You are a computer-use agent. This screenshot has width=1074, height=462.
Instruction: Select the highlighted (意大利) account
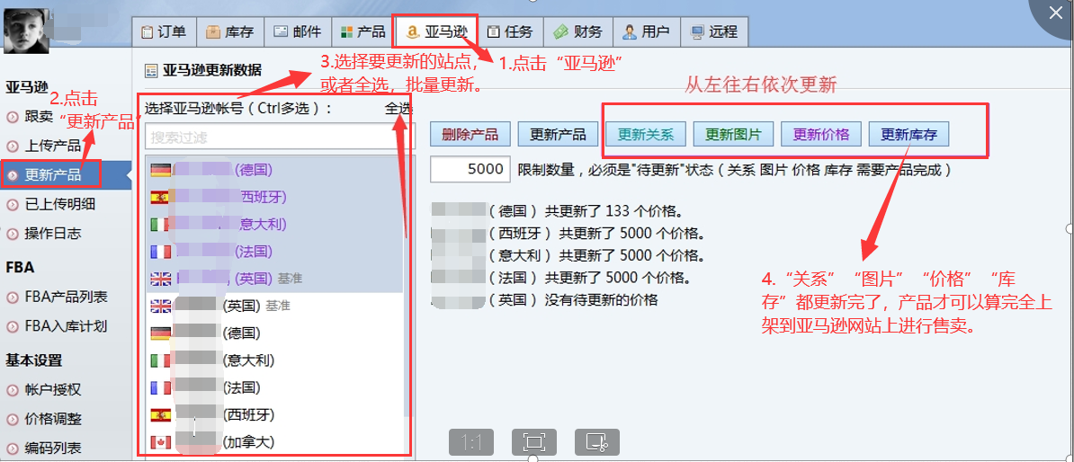coord(275,224)
